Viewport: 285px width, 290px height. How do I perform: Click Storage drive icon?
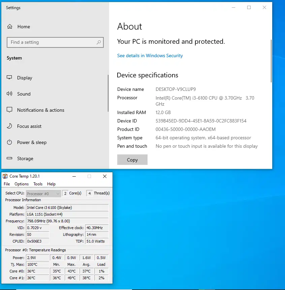coord(9,158)
